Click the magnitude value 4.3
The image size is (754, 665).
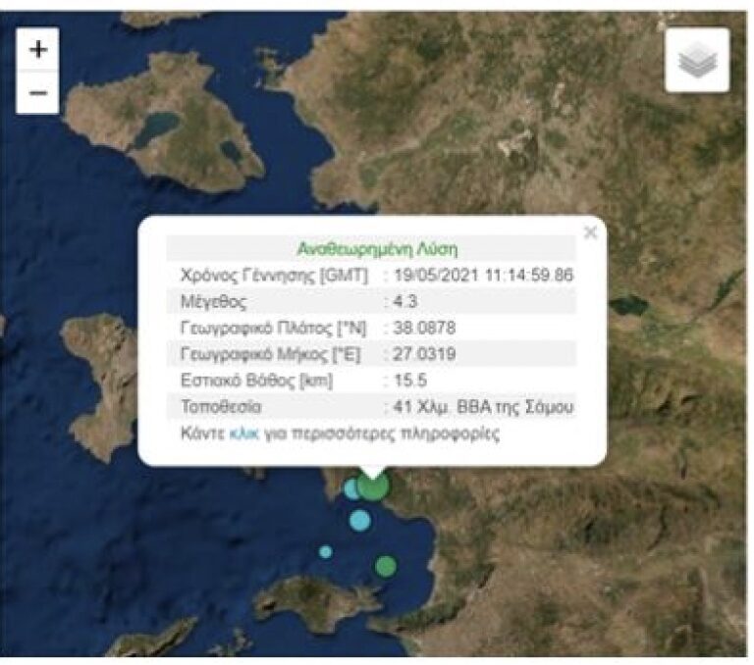405,302
